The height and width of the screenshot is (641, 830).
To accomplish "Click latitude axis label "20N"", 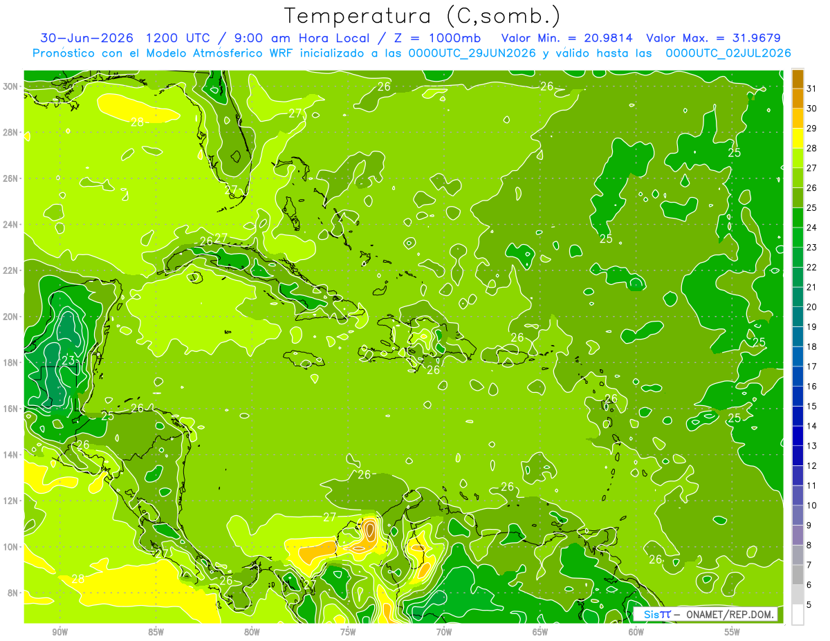I will [x=11, y=316].
